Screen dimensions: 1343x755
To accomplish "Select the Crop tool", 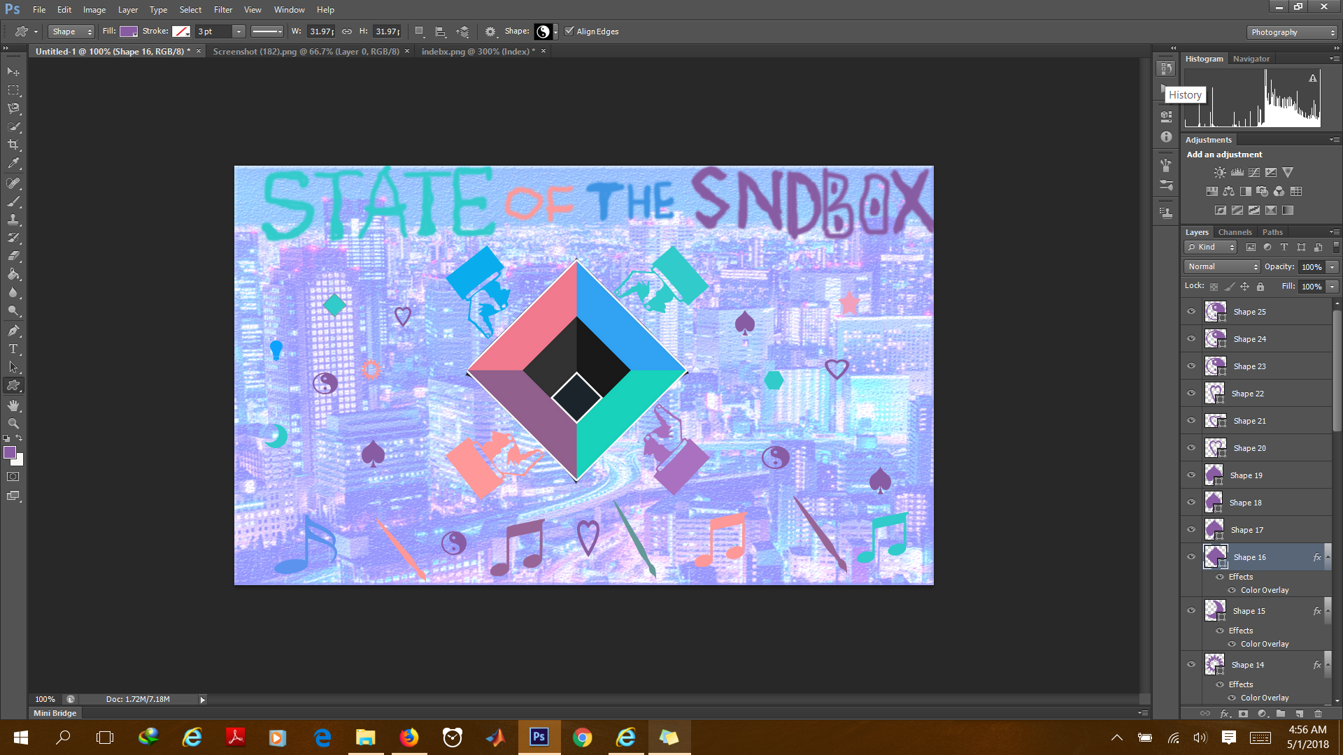I will click(x=12, y=145).
